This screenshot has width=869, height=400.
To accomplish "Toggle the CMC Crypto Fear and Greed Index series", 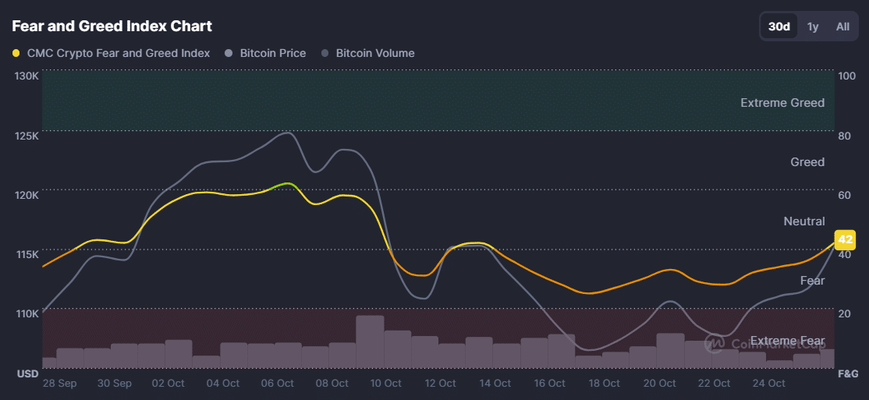I will click(x=112, y=53).
